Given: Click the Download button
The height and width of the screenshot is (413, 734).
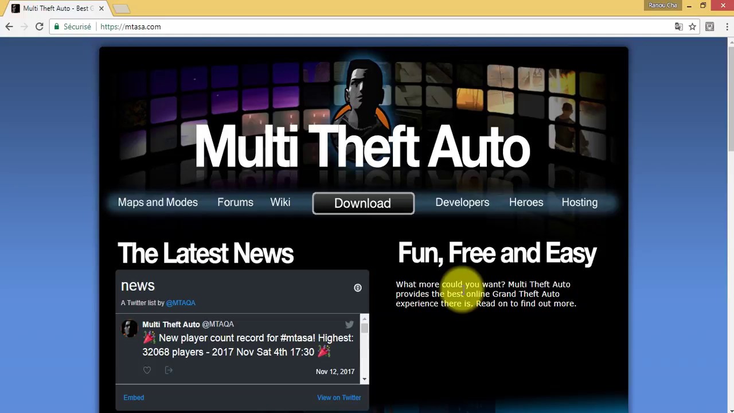Looking at the screenshot, I should (363, 203).
